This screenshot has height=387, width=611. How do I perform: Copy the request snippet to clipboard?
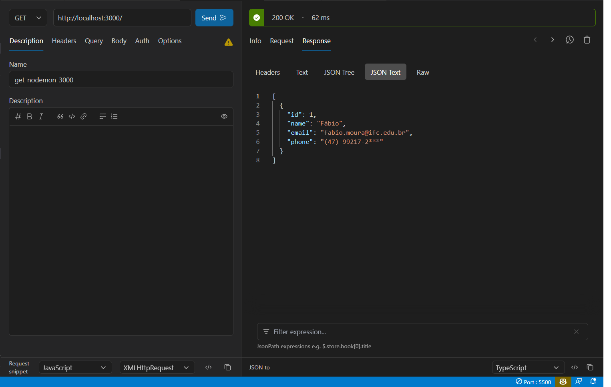pyautogui.click(x=227, y=367)
